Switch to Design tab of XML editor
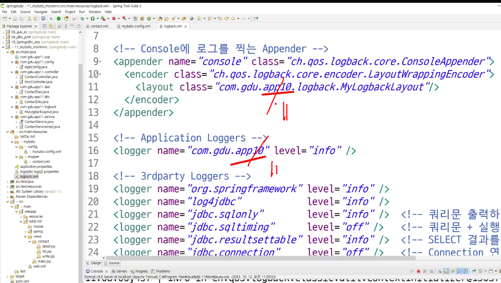The height and width of the screenshot is (283, 501). click(x=94, y=263)
